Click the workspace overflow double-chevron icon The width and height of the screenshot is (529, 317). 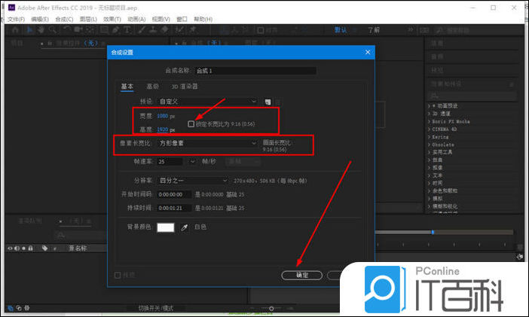pyautogui.click(x=410, y=30)
